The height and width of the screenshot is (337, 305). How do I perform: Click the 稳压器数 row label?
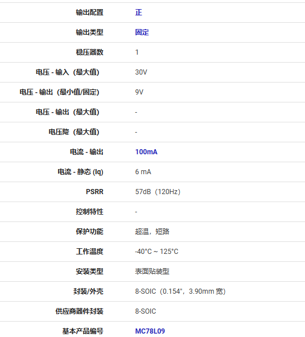click(x=89, y=52)
